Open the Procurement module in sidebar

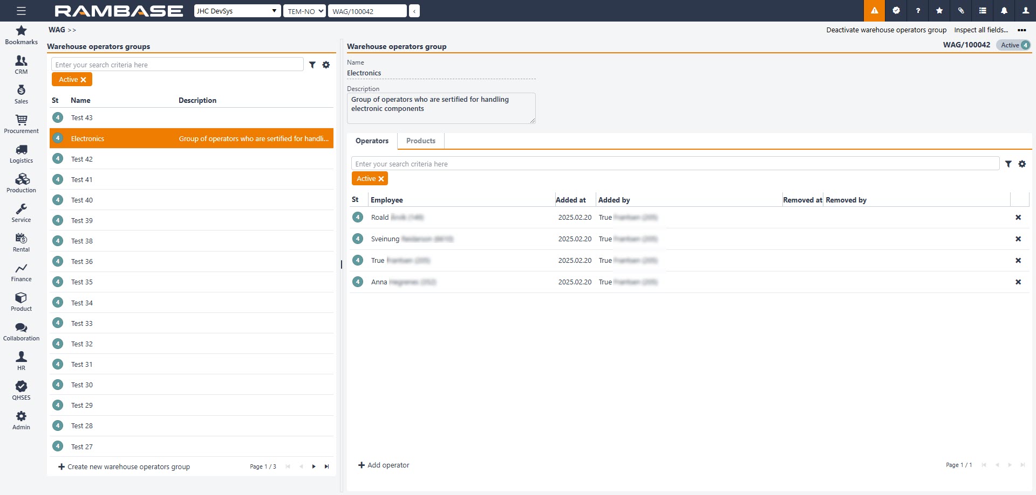[x=21, y=123]
